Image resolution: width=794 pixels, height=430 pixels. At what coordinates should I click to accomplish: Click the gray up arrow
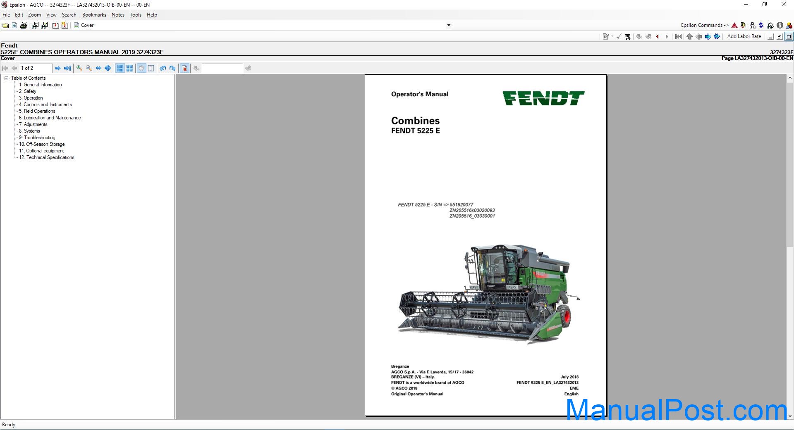pos(690,37)
